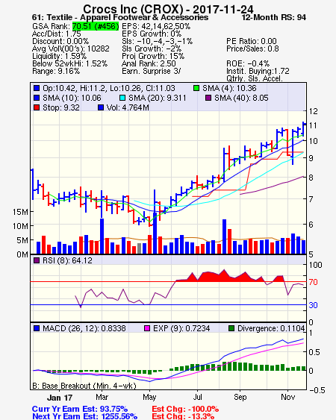Click the Acc/Dist: 1.75 value
The image size is (336, 420).
[56, 34]
